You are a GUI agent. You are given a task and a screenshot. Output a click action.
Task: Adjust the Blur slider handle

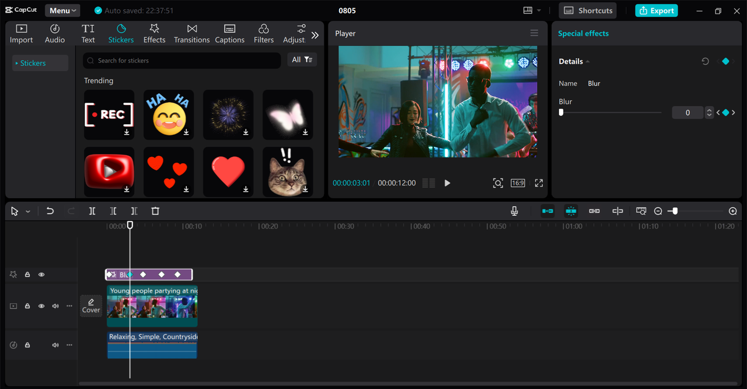[x=561, y=113]
